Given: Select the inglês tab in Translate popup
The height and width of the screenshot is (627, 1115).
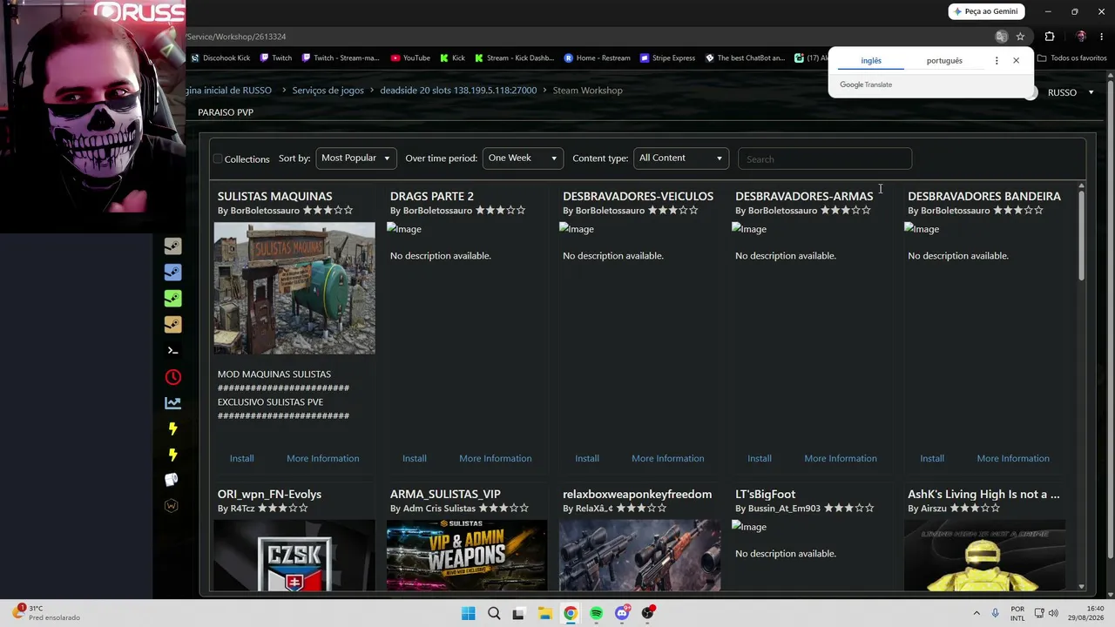Looking at the screenshot, I should (871, 61).
